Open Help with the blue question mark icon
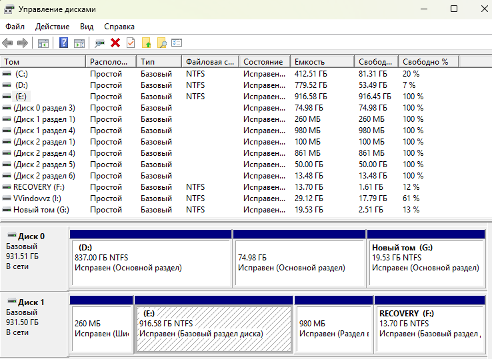Image resolution: width=492 pixels, height=359 pixels. pyautogui.click(x=64, y=43)
